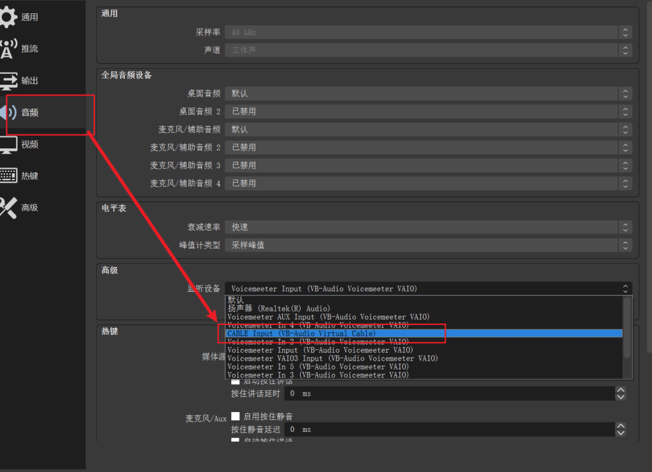Choose Voicemeeter In 4 option

[424, 325]
